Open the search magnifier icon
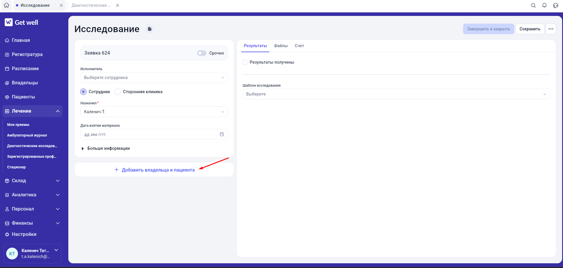 tap(533, 5)
